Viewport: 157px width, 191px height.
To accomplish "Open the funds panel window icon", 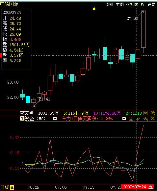I will (x=131, y=119).
